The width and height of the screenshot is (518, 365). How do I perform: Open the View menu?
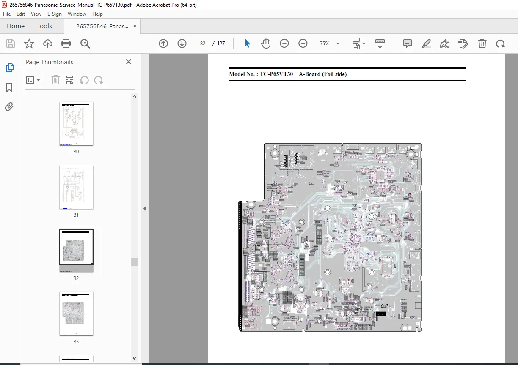tap(36, 14)
